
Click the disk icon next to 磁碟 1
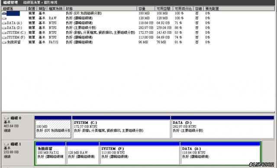tap(6, 144)
